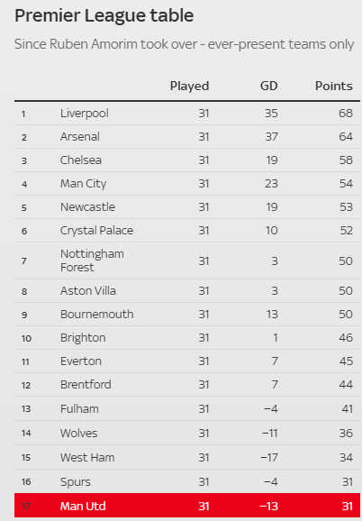Select the Spurs team name
The width and height of the screenshot is (362, 521).
click(x=76, y=482)
